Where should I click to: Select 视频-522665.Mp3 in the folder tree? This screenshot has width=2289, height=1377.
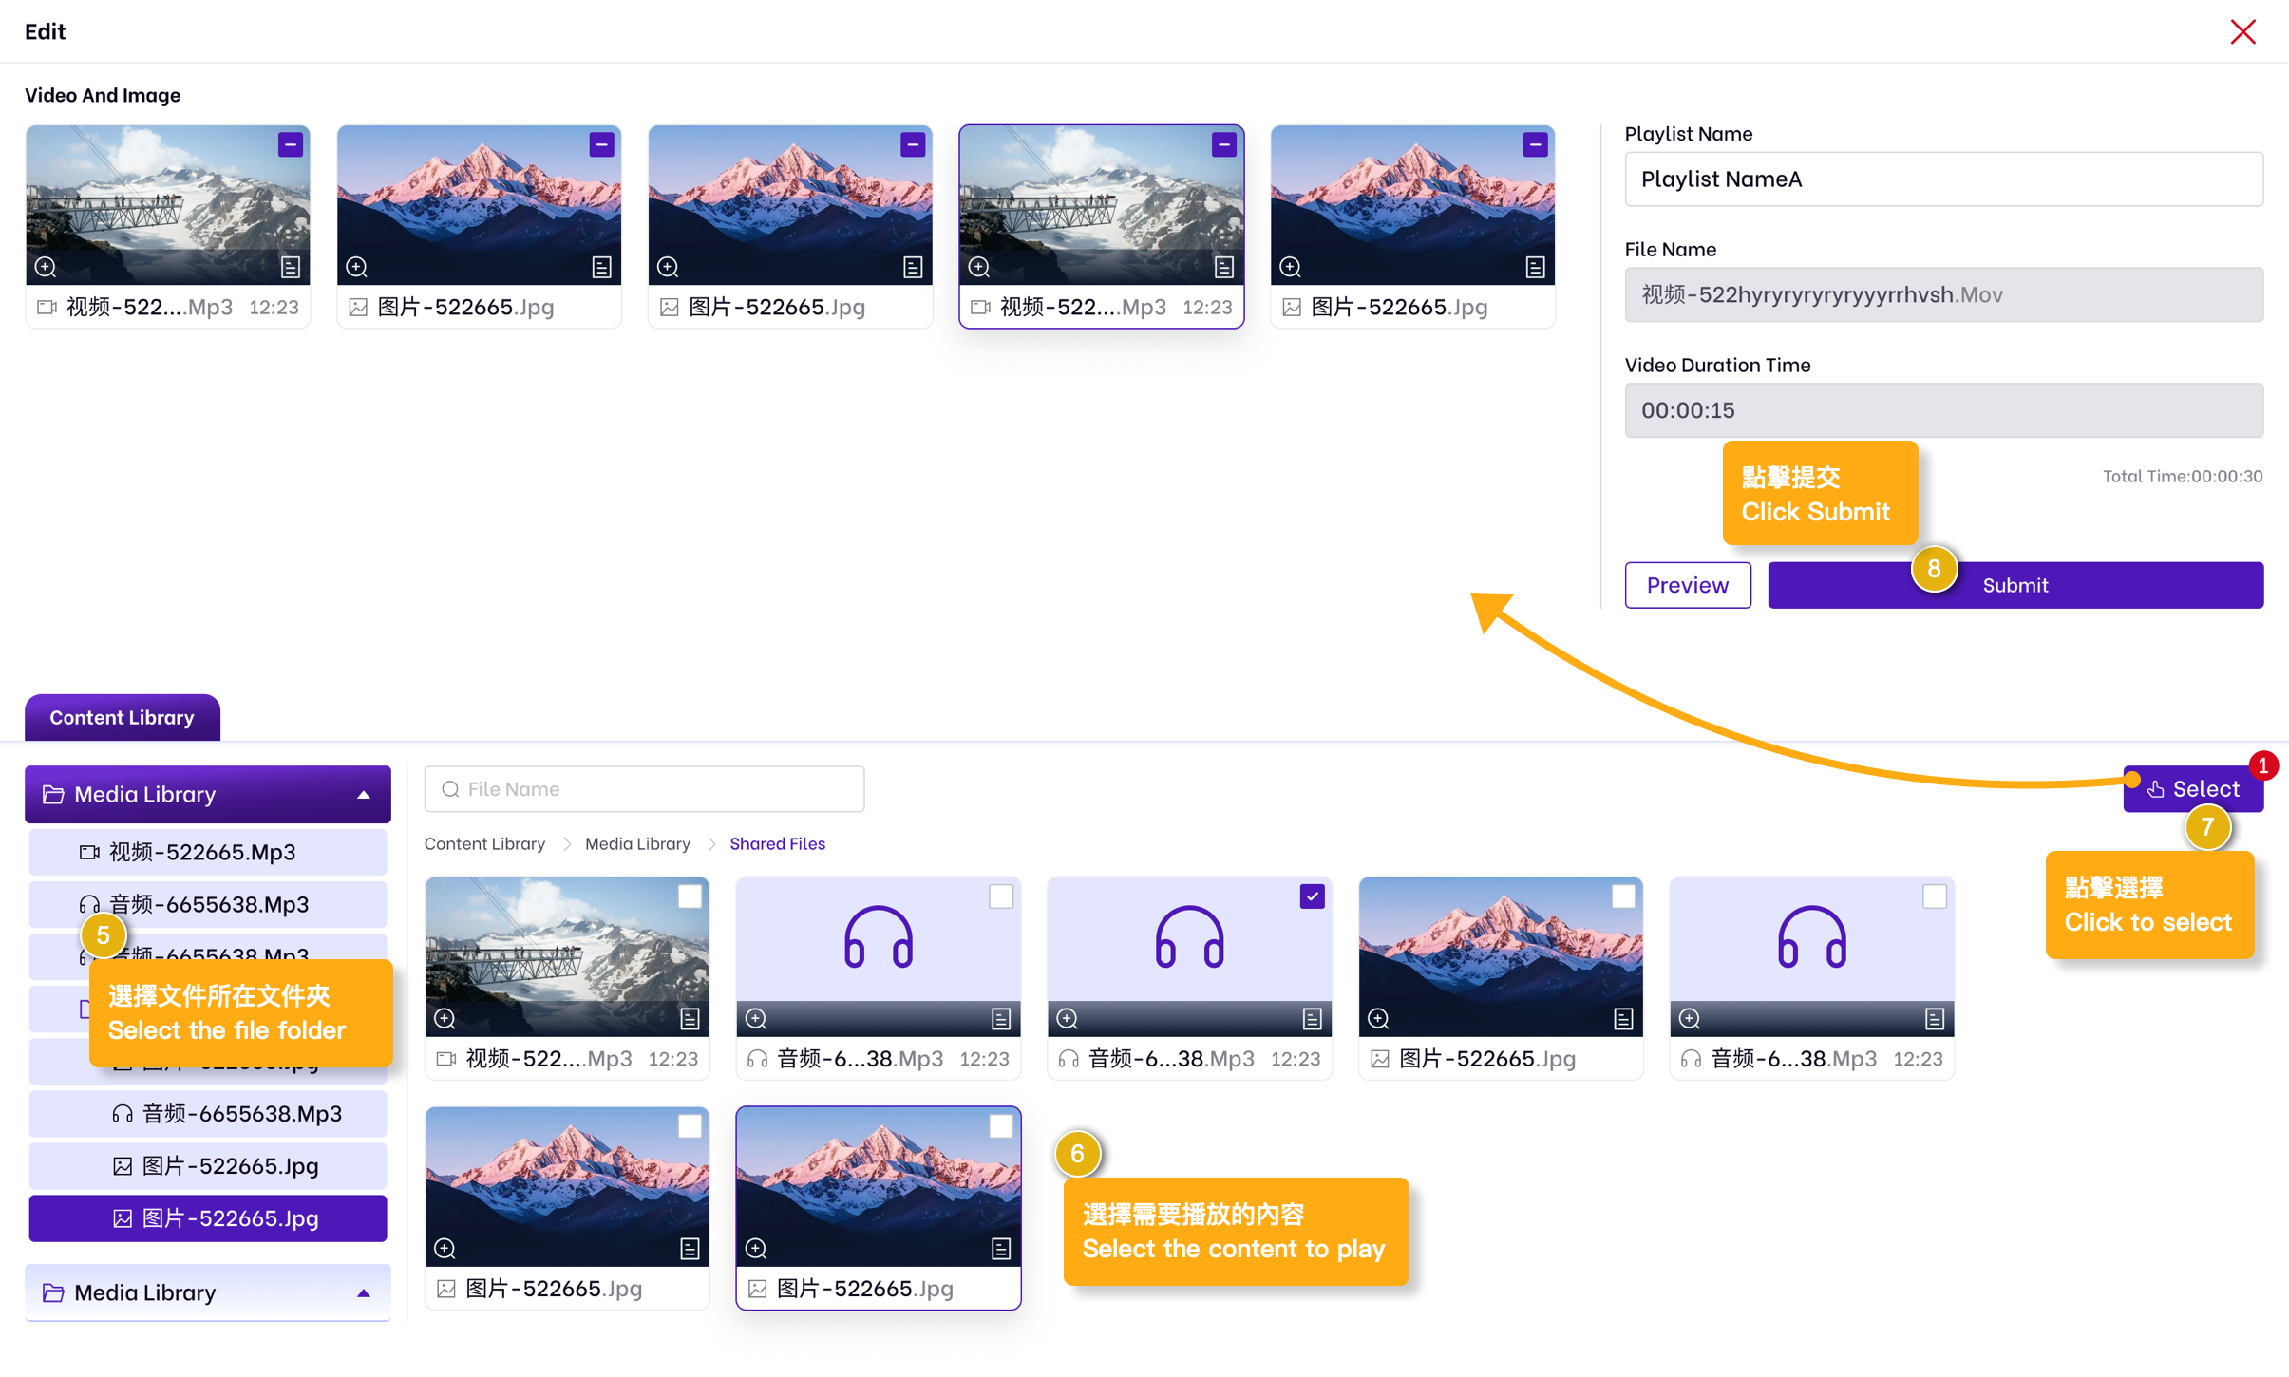pos(201,852)
